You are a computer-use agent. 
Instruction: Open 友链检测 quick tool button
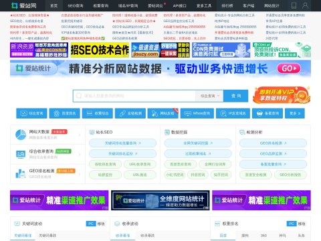click(130, 113)
